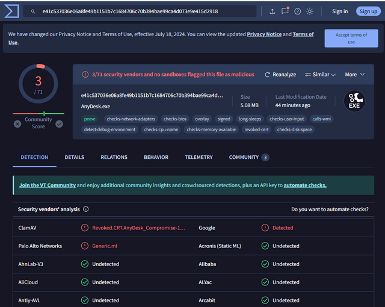Click the search magnifier icon
This screenshot has width=385, height=307.
(33, 11)
